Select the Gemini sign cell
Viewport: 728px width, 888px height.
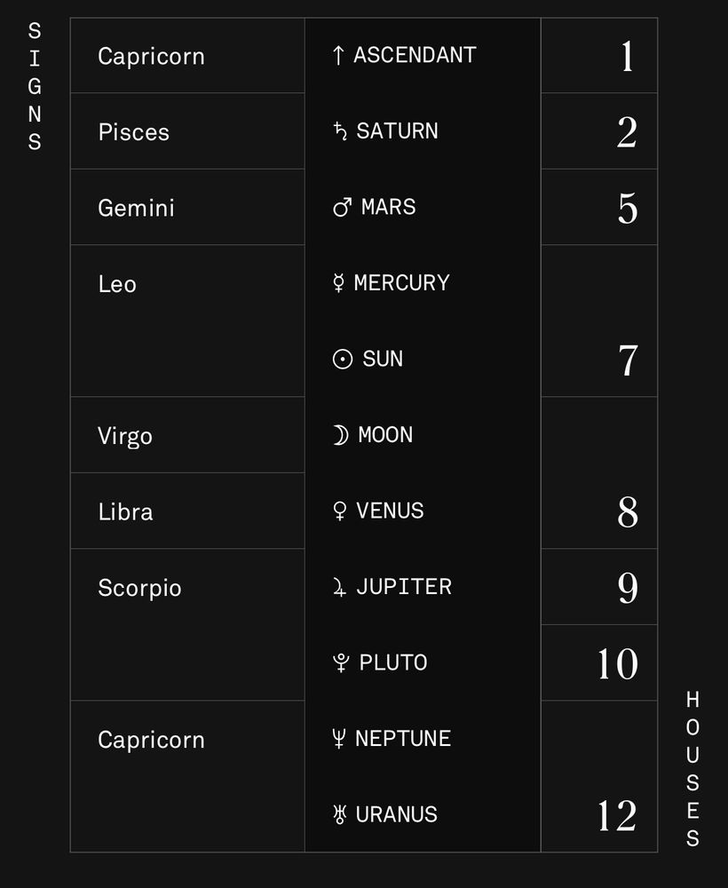point(187,207)
